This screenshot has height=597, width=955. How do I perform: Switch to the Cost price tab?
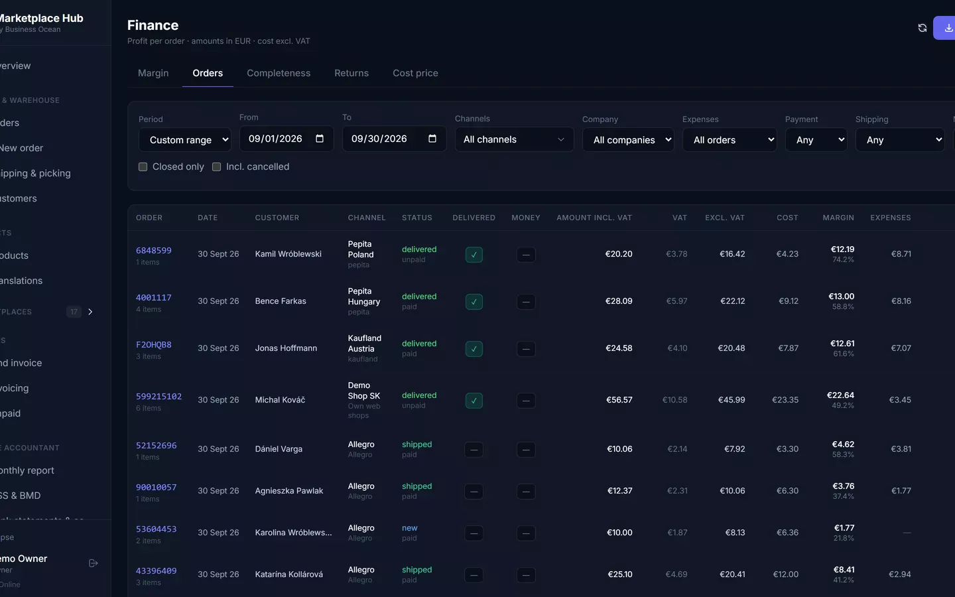(415, 73)
